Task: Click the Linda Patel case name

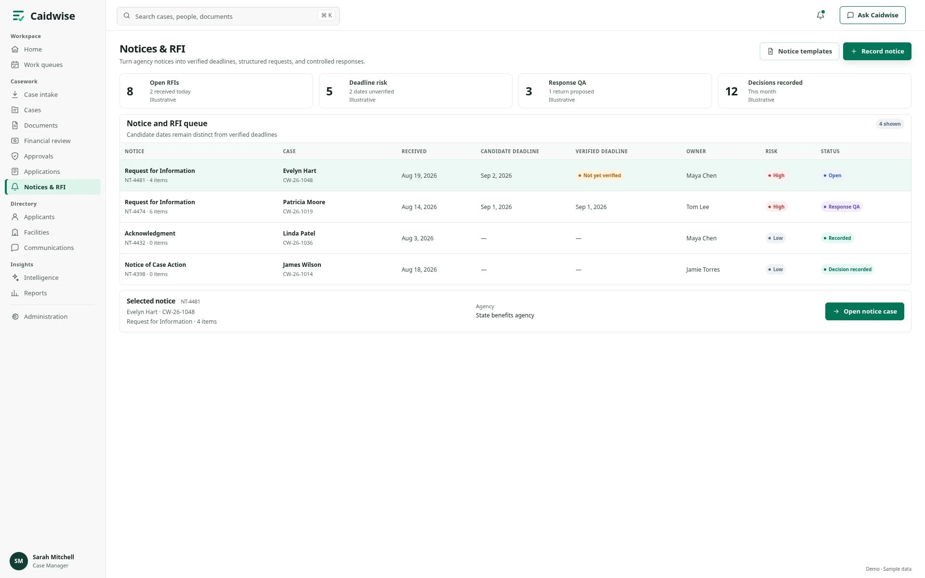Action: pos(299,234)
